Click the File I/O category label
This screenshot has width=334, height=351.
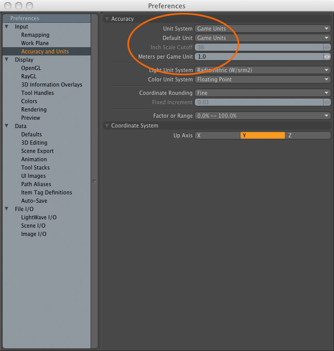pos(24,209)
